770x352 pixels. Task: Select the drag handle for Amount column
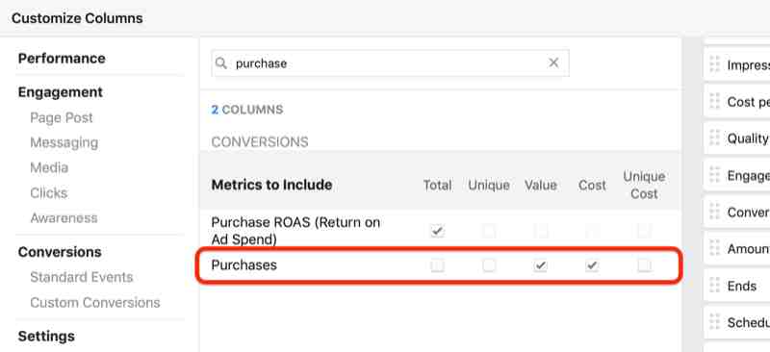pyautogui.click(x=714, y=248)
